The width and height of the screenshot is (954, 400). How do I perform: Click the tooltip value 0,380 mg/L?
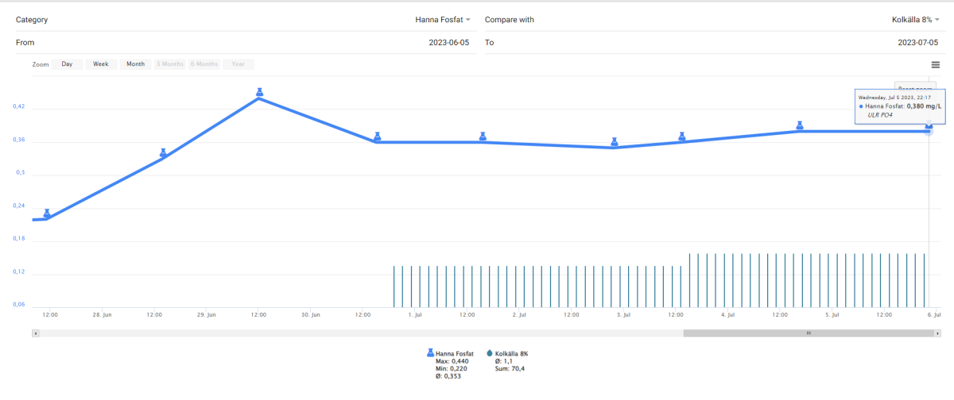(924, 106)
